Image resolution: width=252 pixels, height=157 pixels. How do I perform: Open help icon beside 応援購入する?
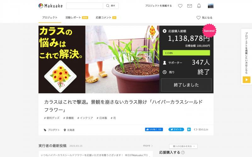(x=183, y=152)
